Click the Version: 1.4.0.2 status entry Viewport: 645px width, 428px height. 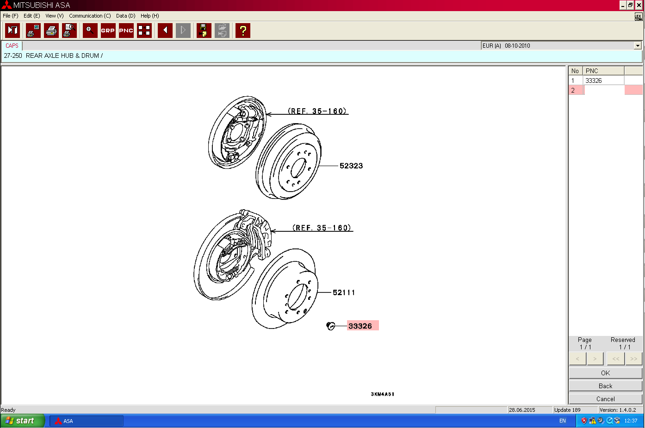coord(618,410)
